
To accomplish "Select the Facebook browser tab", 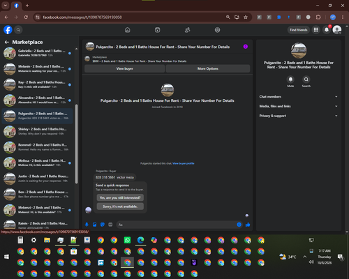I will point(16,6).
